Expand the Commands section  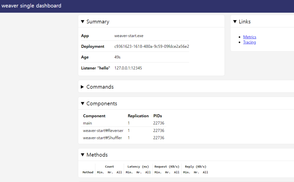point(97,87)
